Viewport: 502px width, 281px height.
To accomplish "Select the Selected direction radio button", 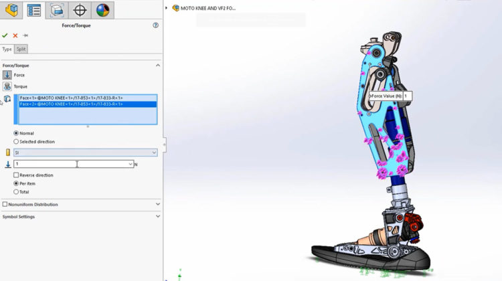I will tap(17, 142).
